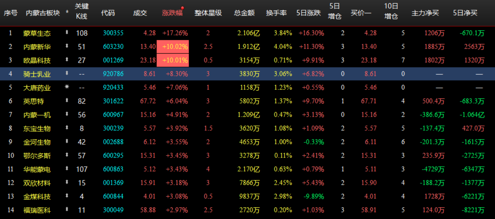Image resolution: width=495 pixels, height=219 pixels.
Task: Select stock 英思特
Action: 33,102
